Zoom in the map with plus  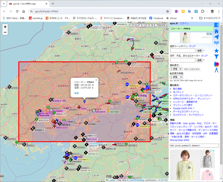tap(5, 26)
